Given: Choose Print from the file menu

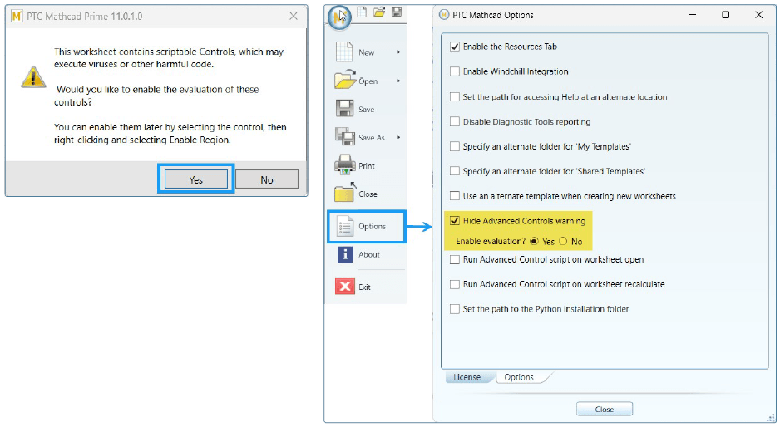Looking at the screenshot, I should (367, 166).
